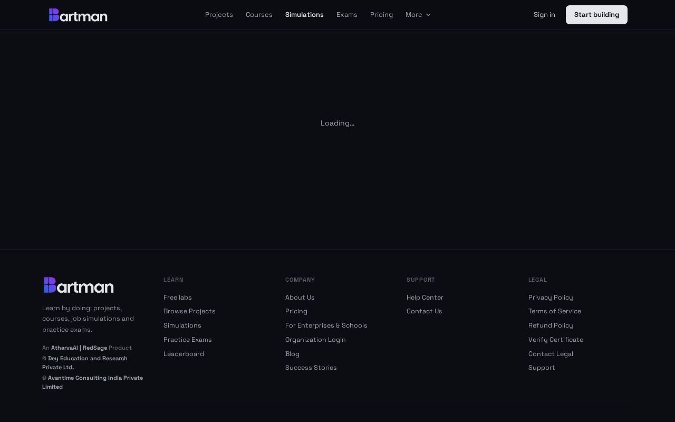The height and width of the screenshot is (422, 675).
Task: Open Pricing link under Company
Action: pyautogui.click(x=296, y=311)
